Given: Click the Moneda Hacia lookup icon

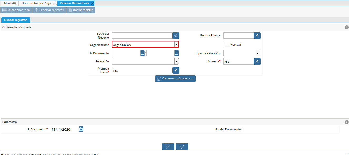Looking at the screenshot, I should pyautogui.click(x=176, y=70).
